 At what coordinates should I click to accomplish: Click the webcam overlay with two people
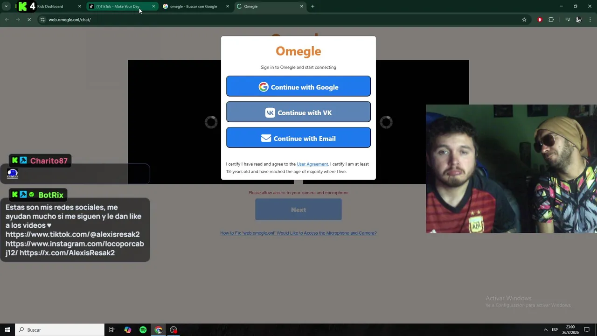click(x=511, y=168)
